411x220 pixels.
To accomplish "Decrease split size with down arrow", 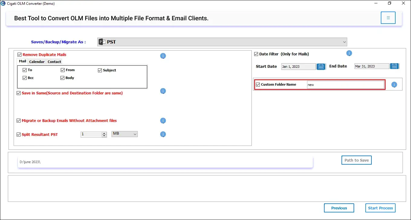I will (x=104, y=136).
